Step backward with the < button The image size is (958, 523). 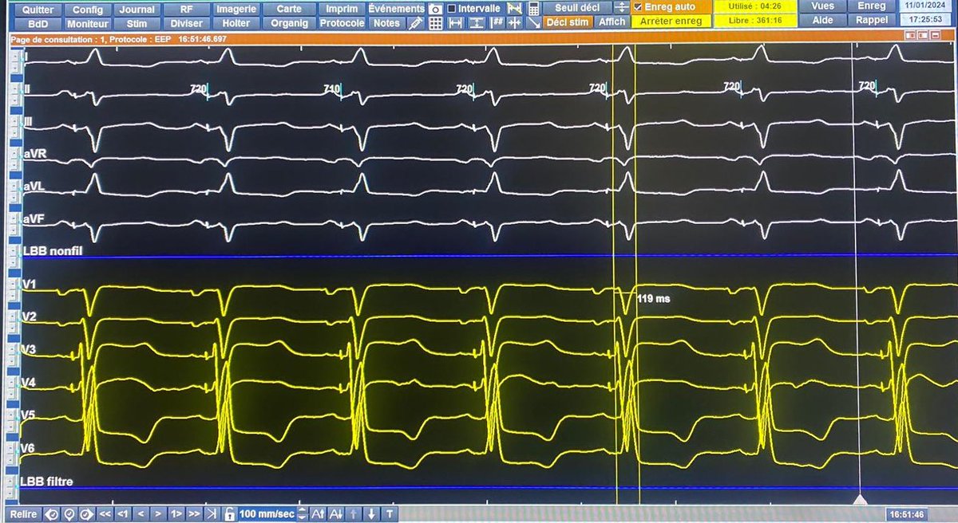[x=141, y=514]
